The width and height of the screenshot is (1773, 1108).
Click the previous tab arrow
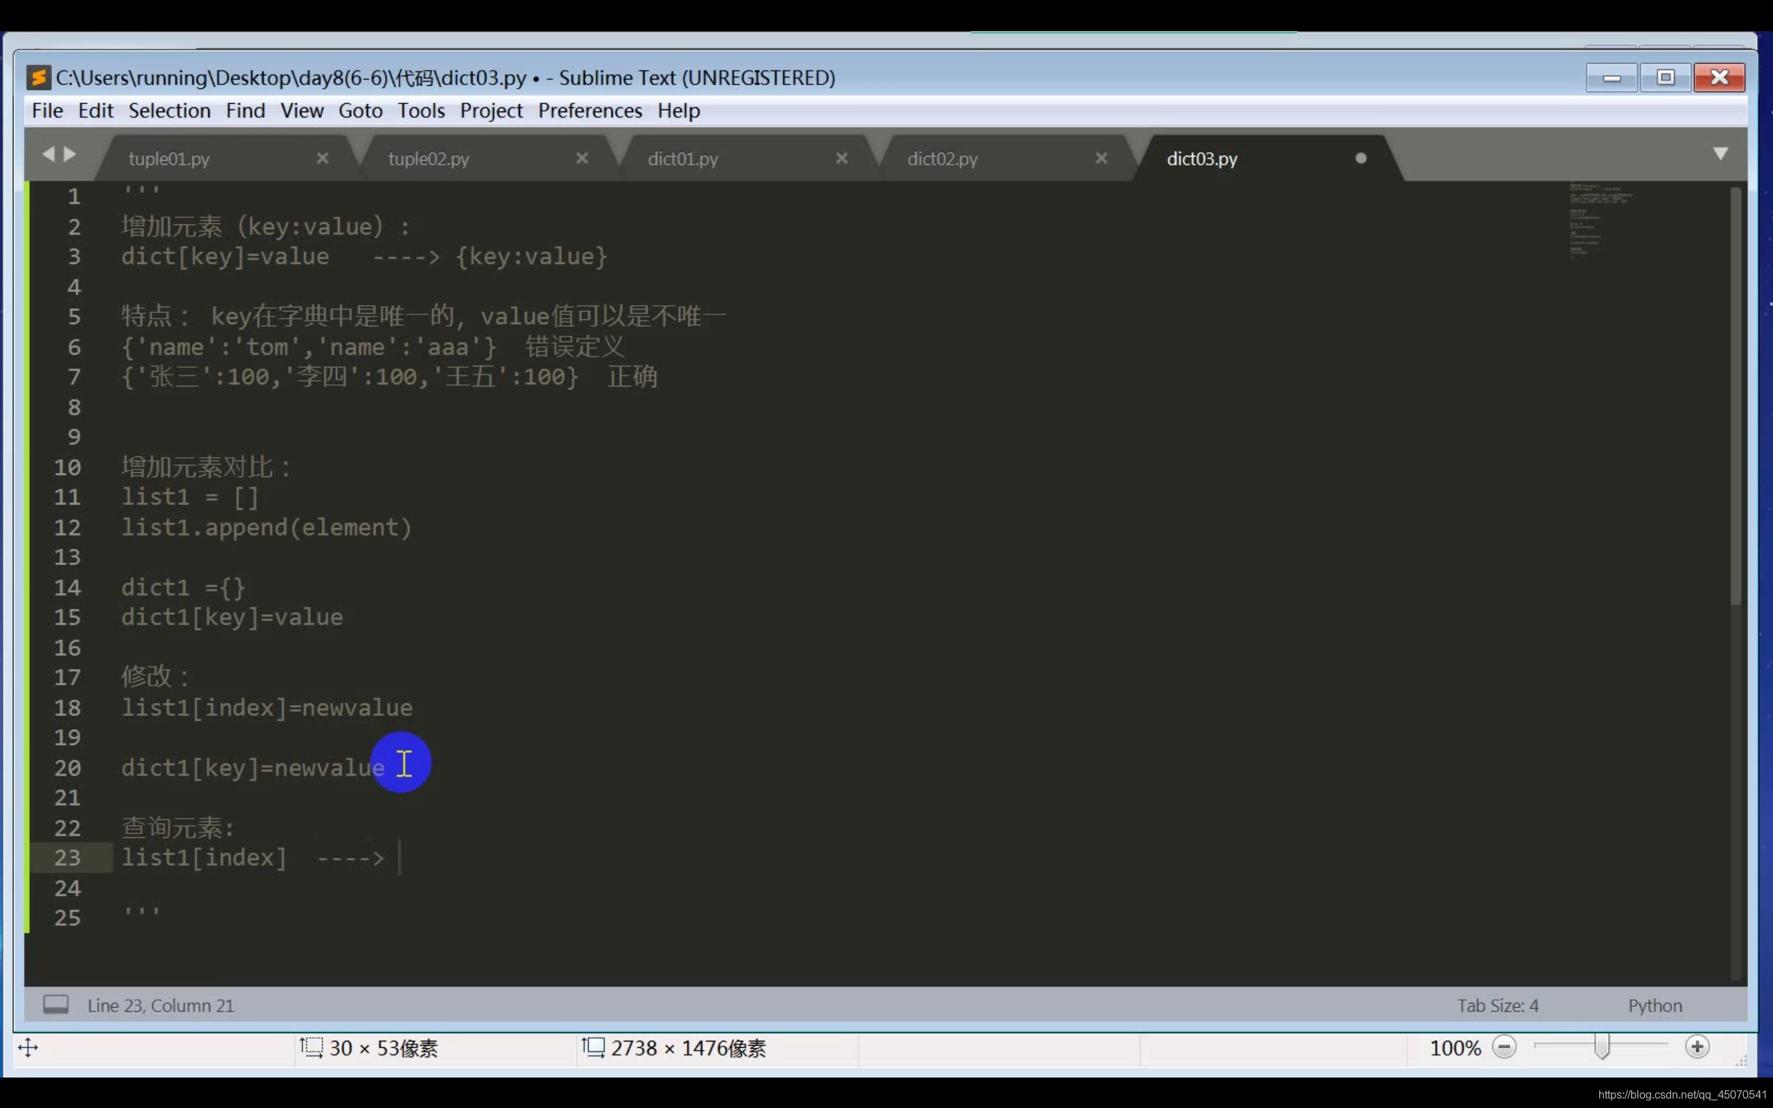[x=48, y=154]
